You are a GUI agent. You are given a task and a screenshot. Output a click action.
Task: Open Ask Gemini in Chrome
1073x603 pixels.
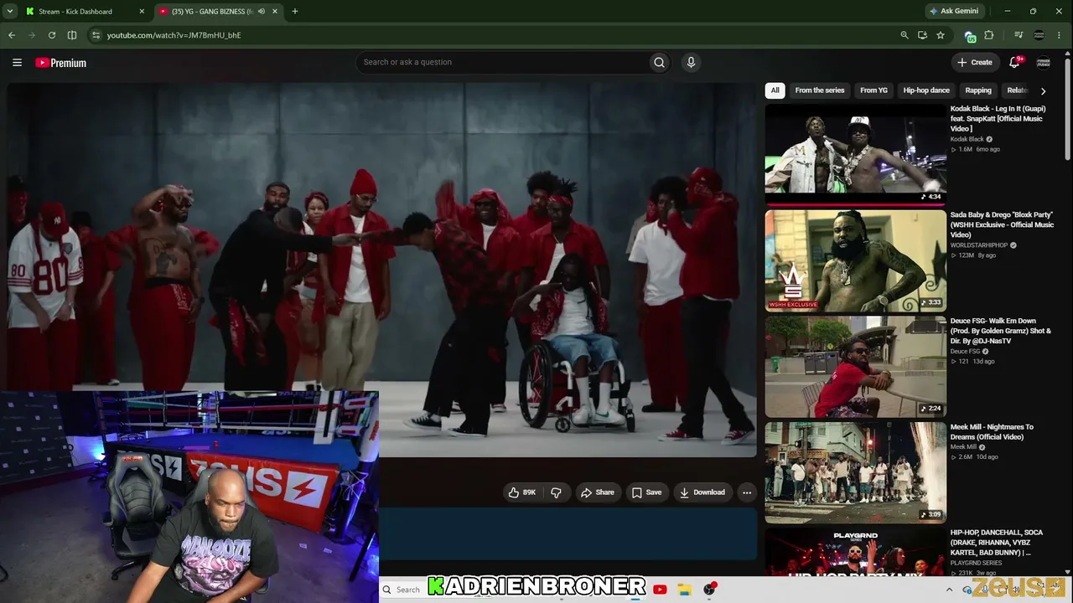954,12
